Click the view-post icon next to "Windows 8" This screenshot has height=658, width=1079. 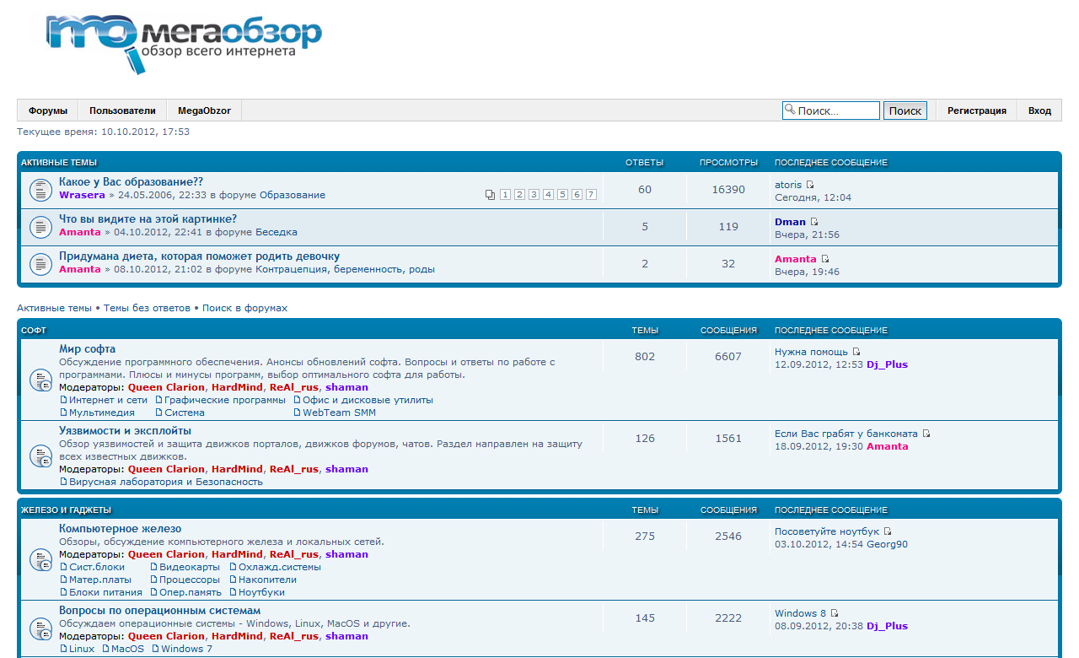[x=835, y=613]
